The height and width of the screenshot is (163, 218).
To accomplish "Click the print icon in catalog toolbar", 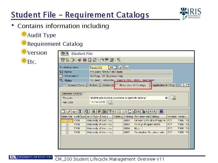I will pos(130,111).
